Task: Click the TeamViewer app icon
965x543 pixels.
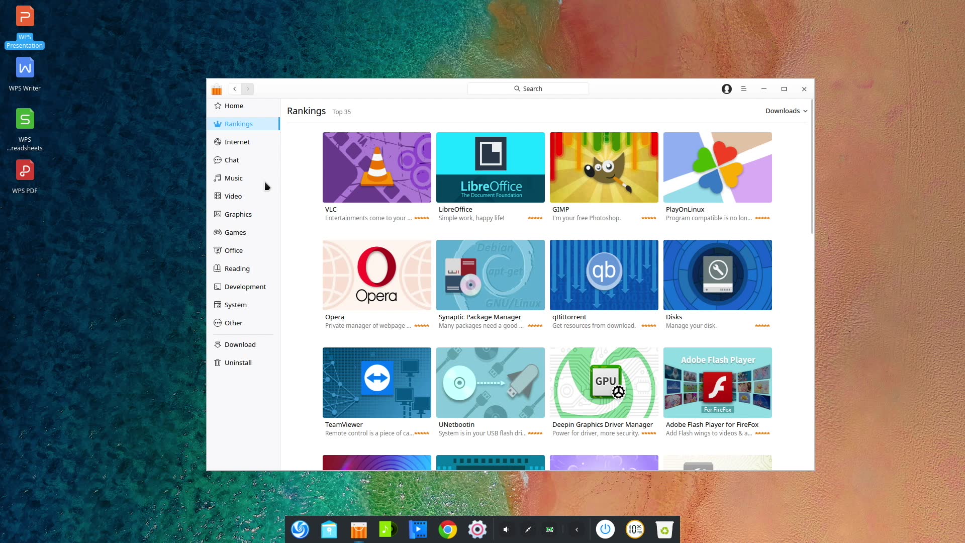Action: point(376,383)
